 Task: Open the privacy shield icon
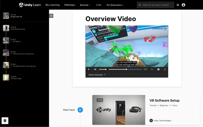click(x=5, y=121)
